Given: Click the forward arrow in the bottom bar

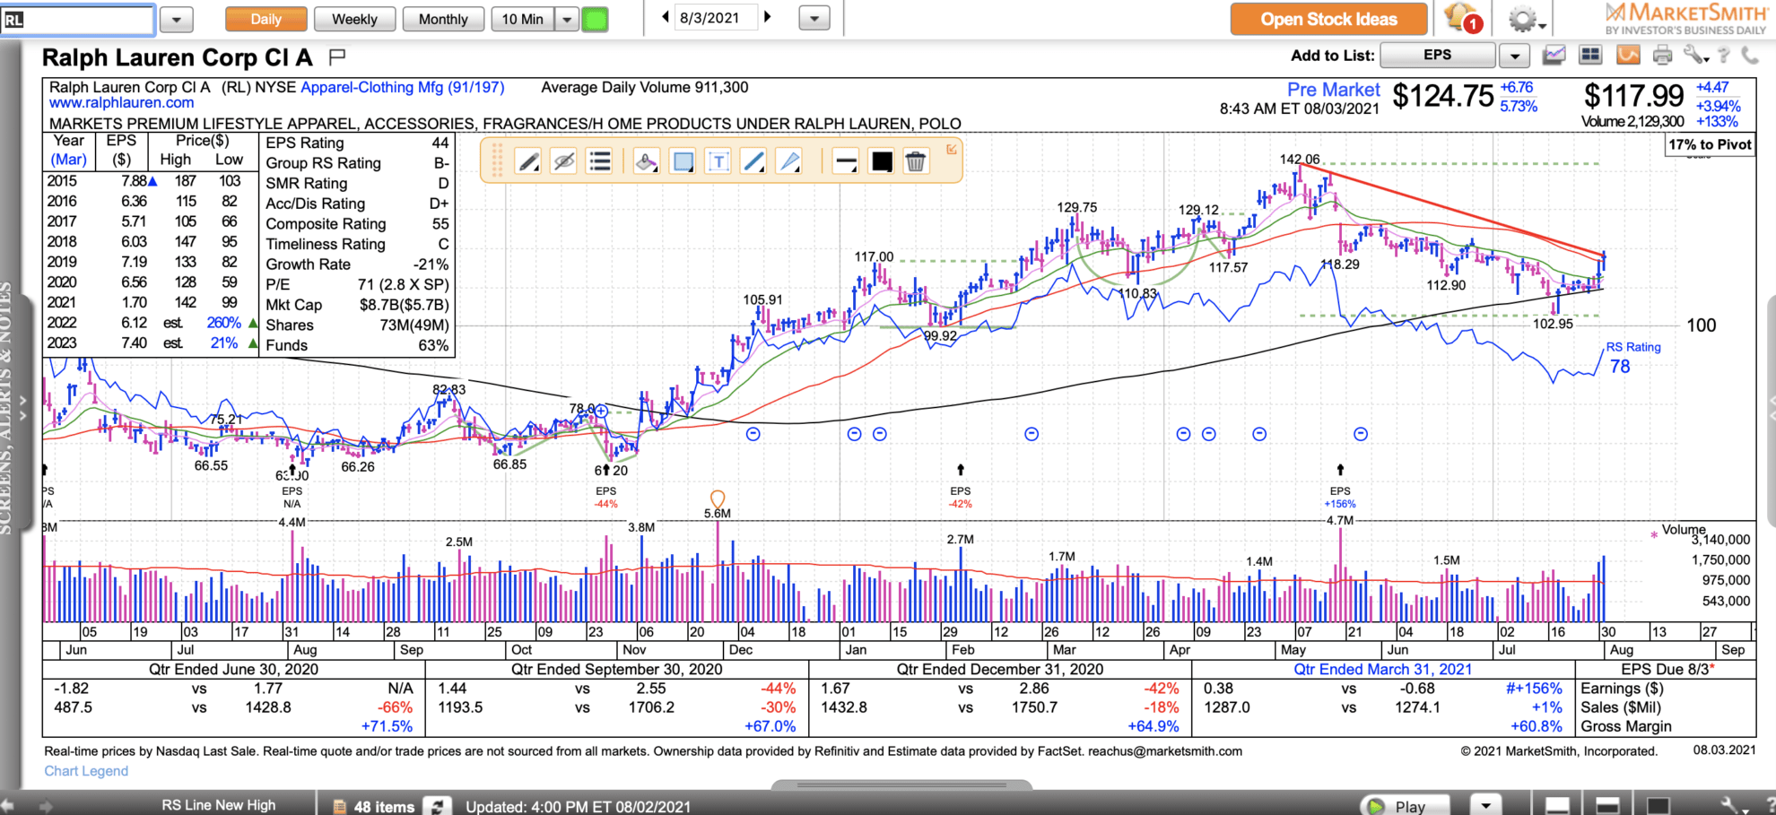Looking at the screenshot, I should click(46, 806).
